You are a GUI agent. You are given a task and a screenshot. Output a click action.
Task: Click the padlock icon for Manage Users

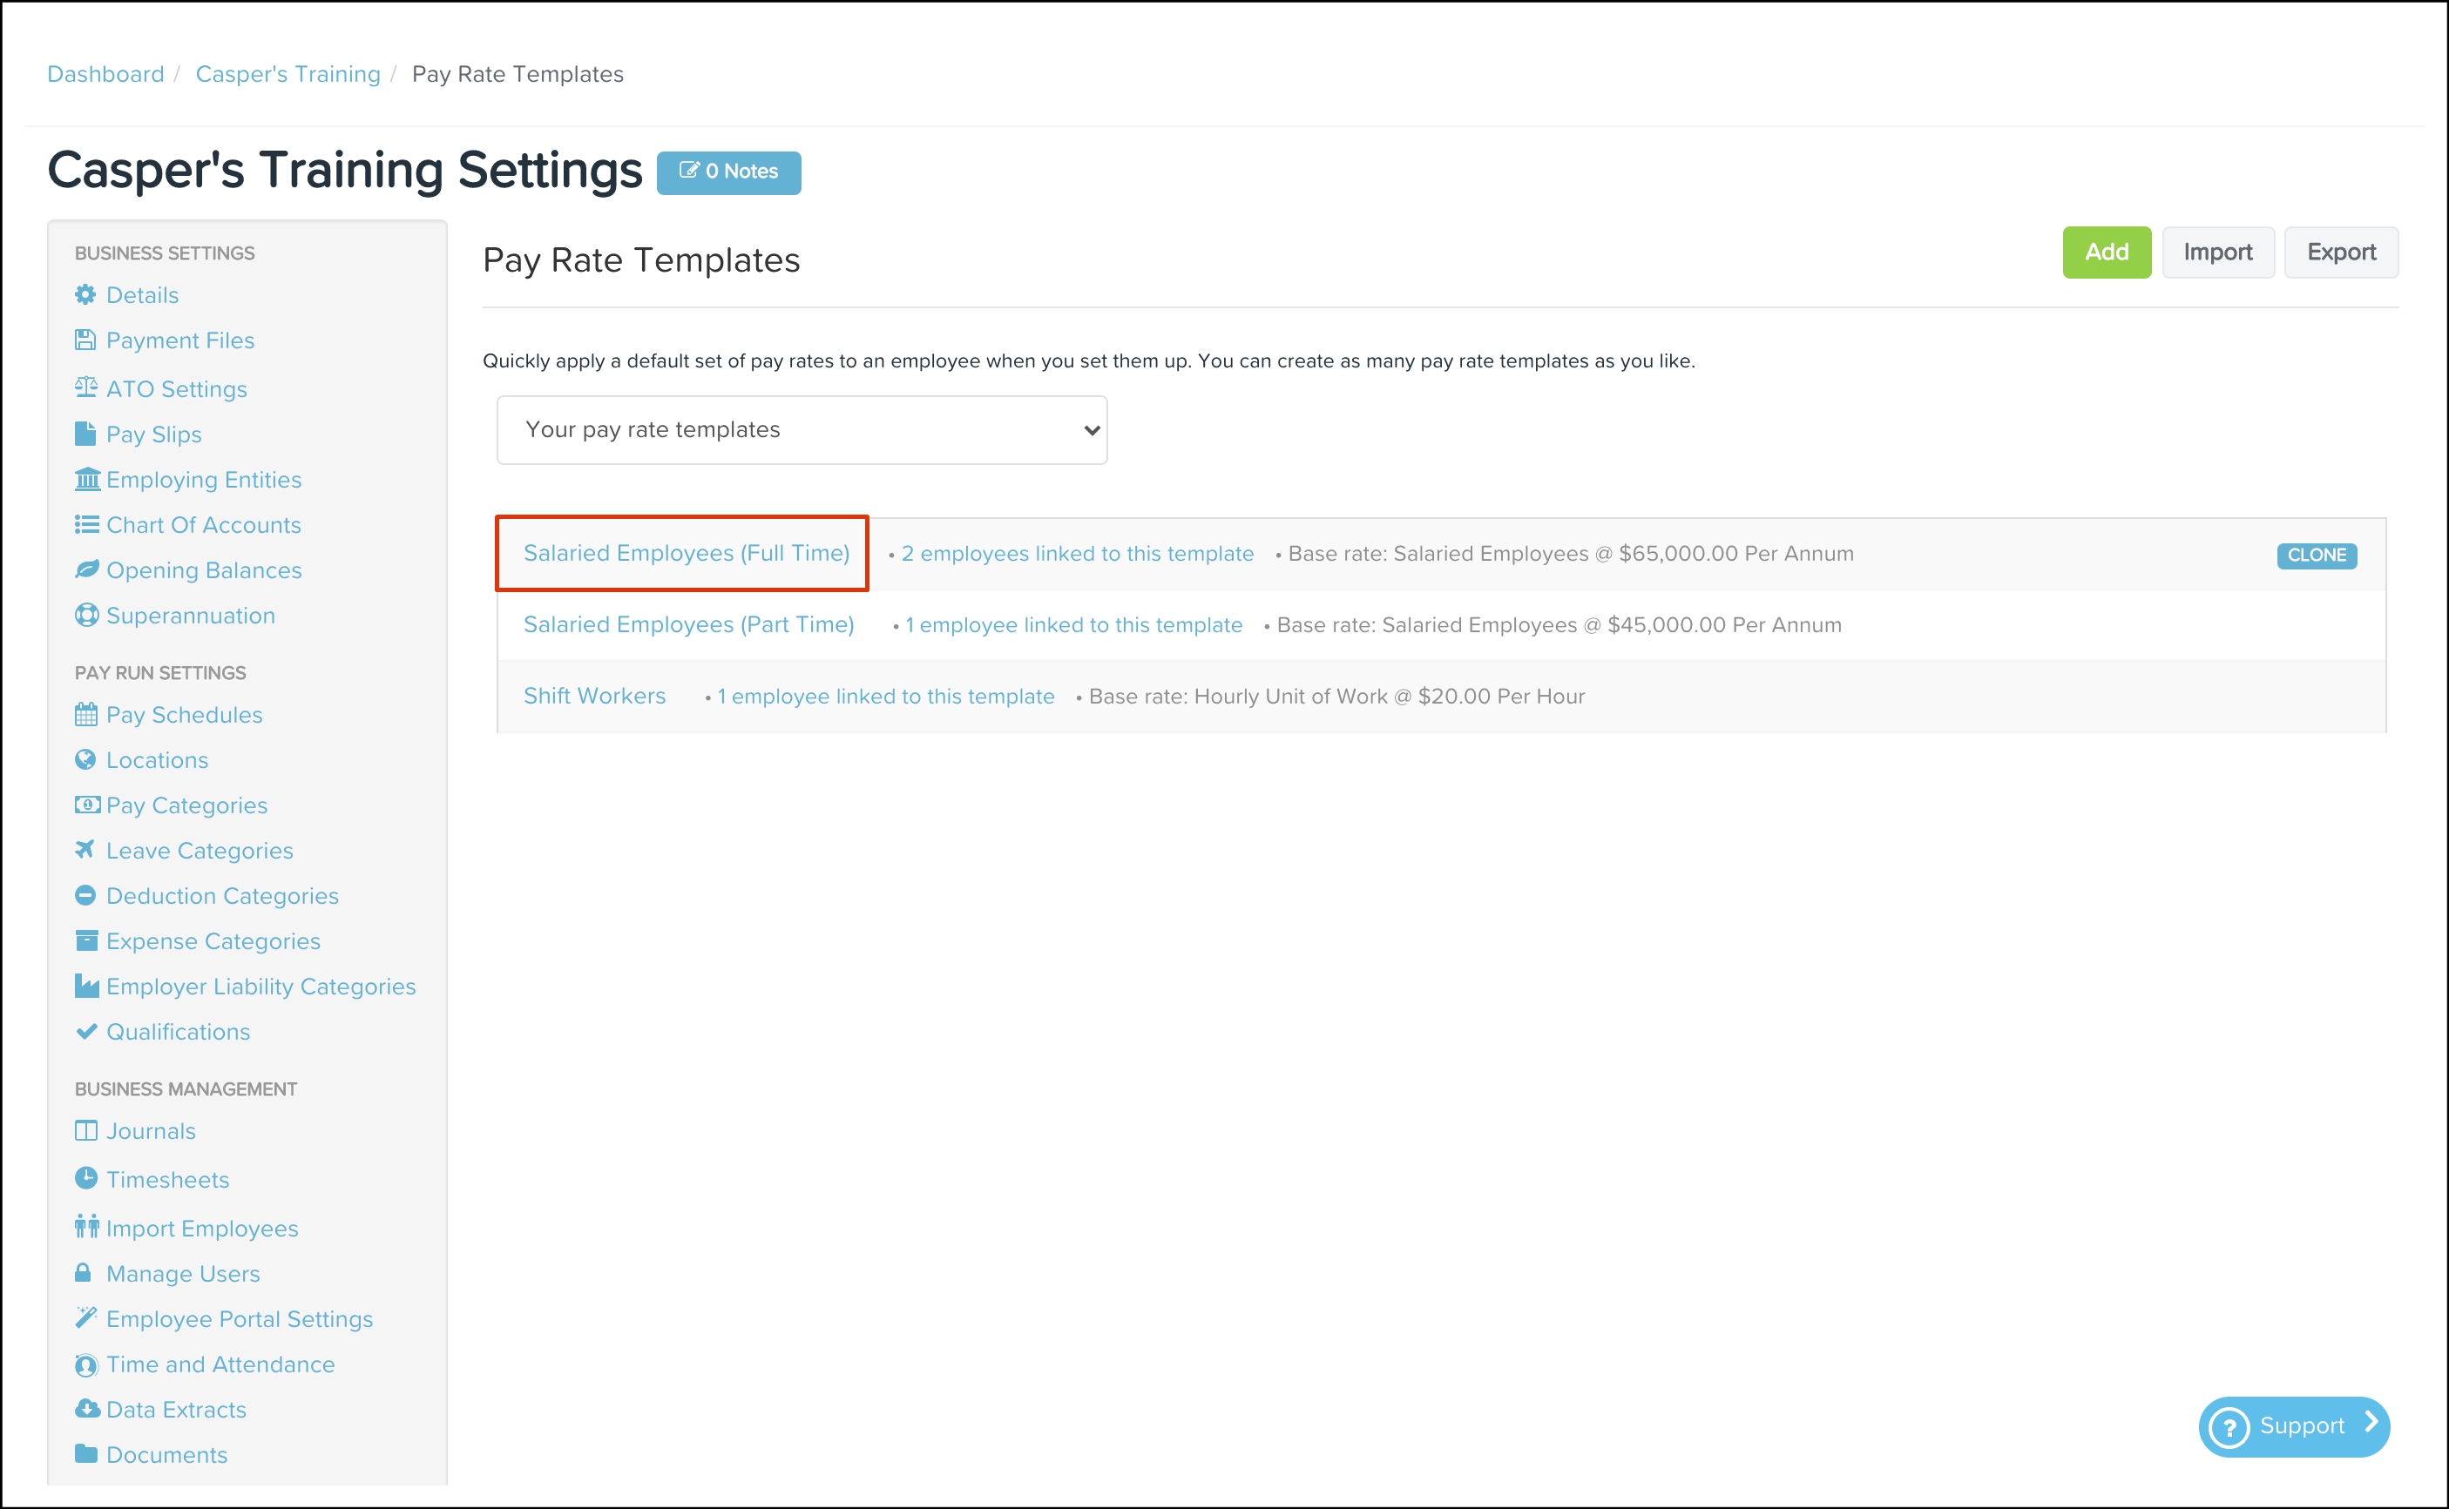point(84,1274)
